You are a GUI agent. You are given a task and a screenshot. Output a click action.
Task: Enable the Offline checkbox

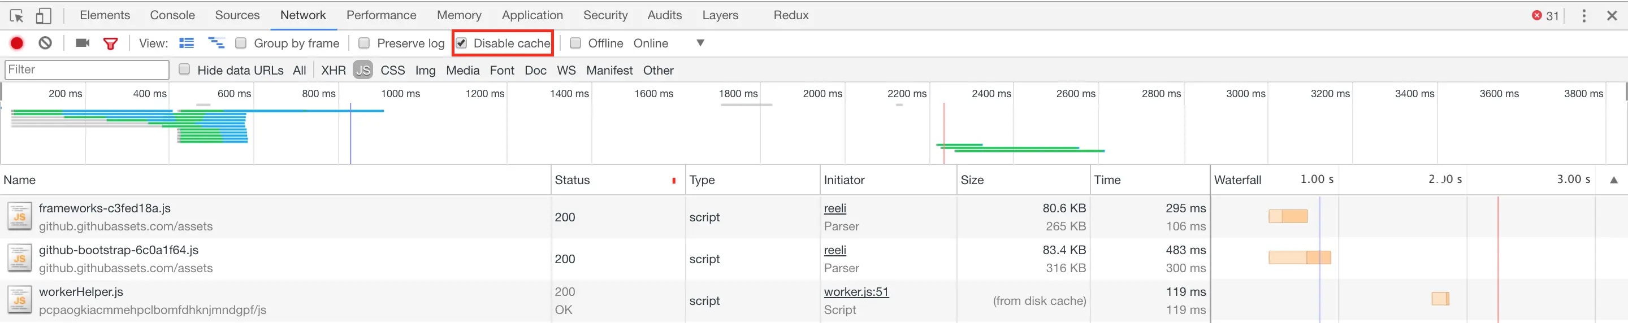575,43
